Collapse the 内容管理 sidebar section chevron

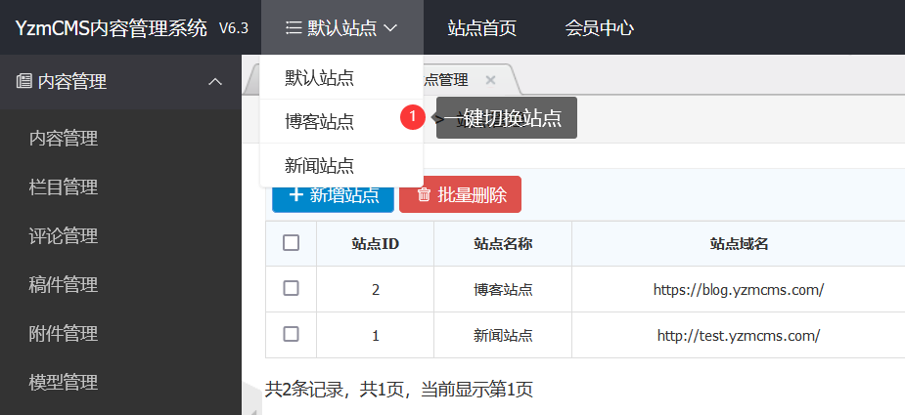tap(216, 82)
